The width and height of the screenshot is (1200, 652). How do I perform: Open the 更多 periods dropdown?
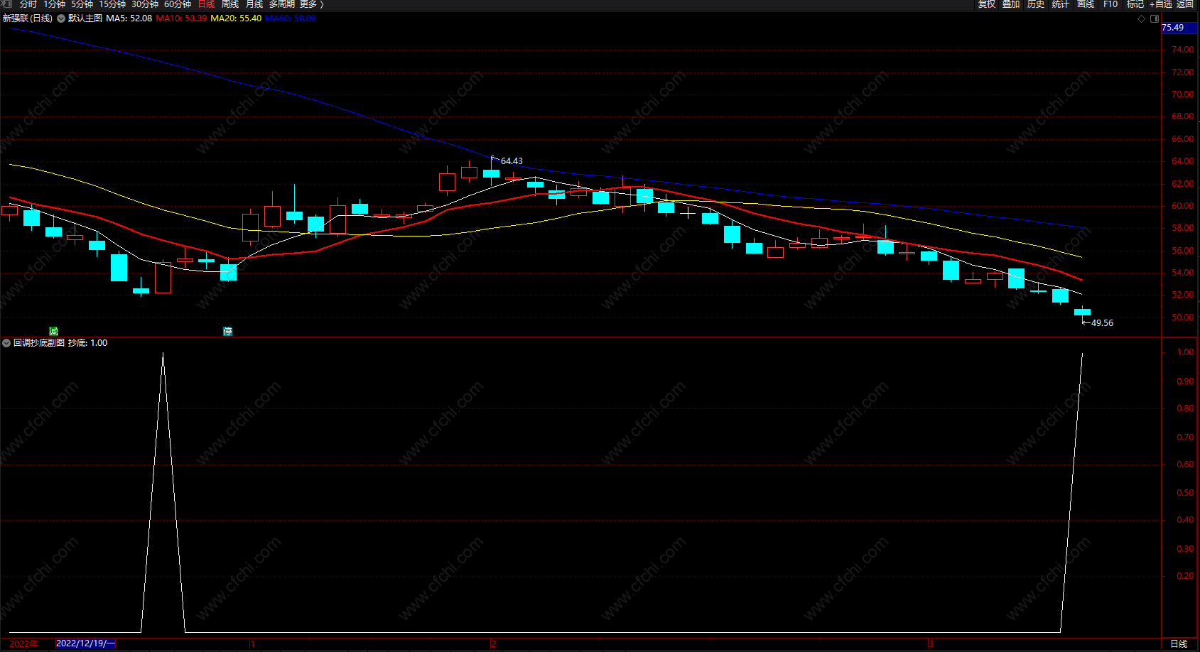pos(311,4)
